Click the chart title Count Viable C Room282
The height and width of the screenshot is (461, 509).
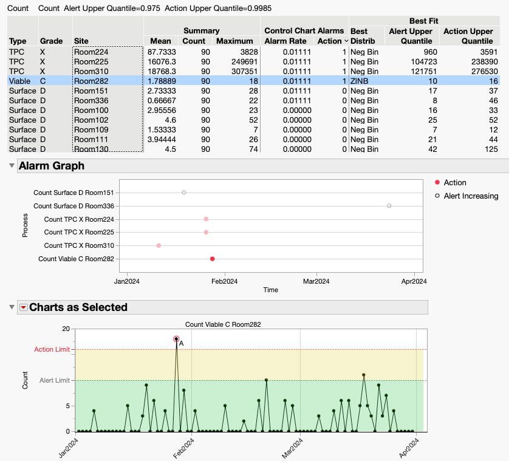point(223,324)
